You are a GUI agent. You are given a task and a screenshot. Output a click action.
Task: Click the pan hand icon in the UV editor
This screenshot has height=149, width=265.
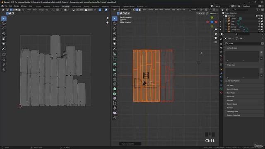tap(107, 22)
